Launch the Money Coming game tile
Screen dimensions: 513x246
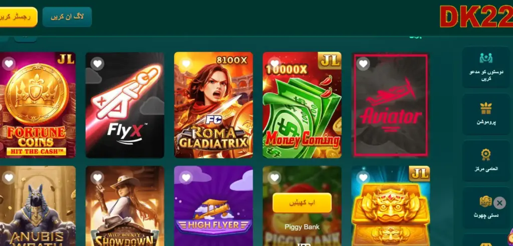(302, 105)
